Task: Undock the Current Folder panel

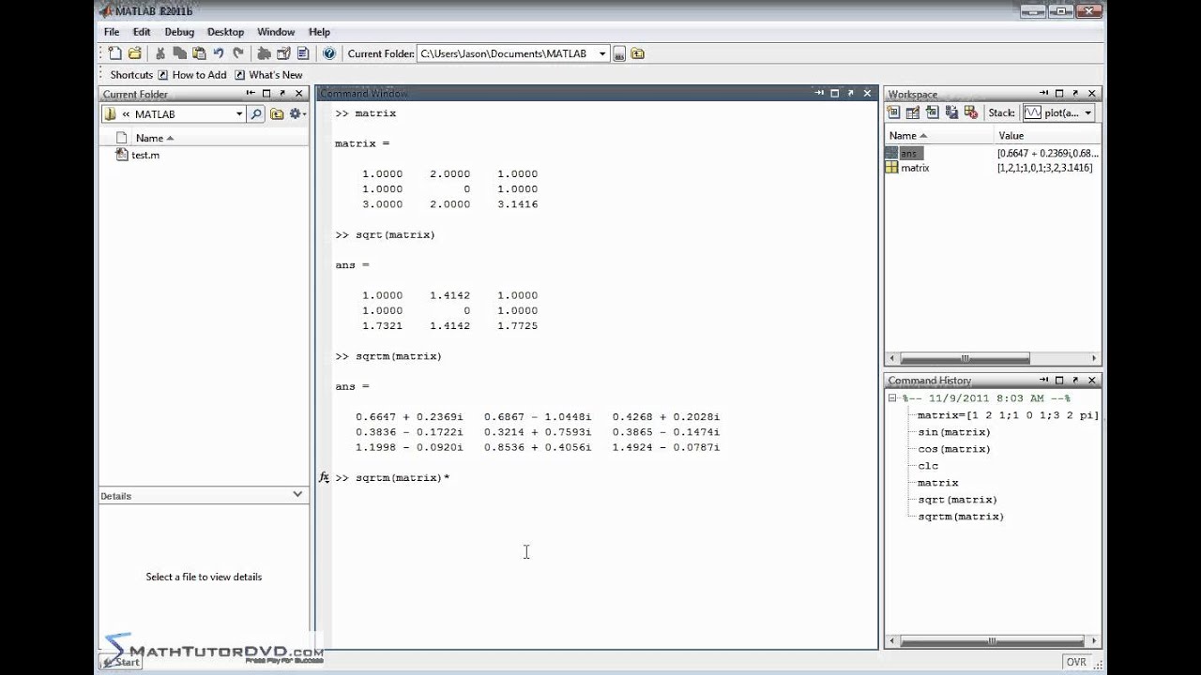Action: coord(282,94)
